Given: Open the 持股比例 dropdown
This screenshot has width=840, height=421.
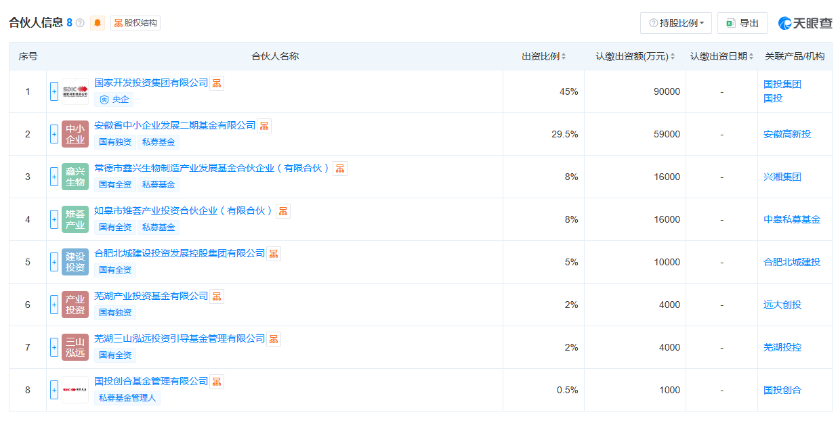Looking at the screenshot, I should 675,23.
